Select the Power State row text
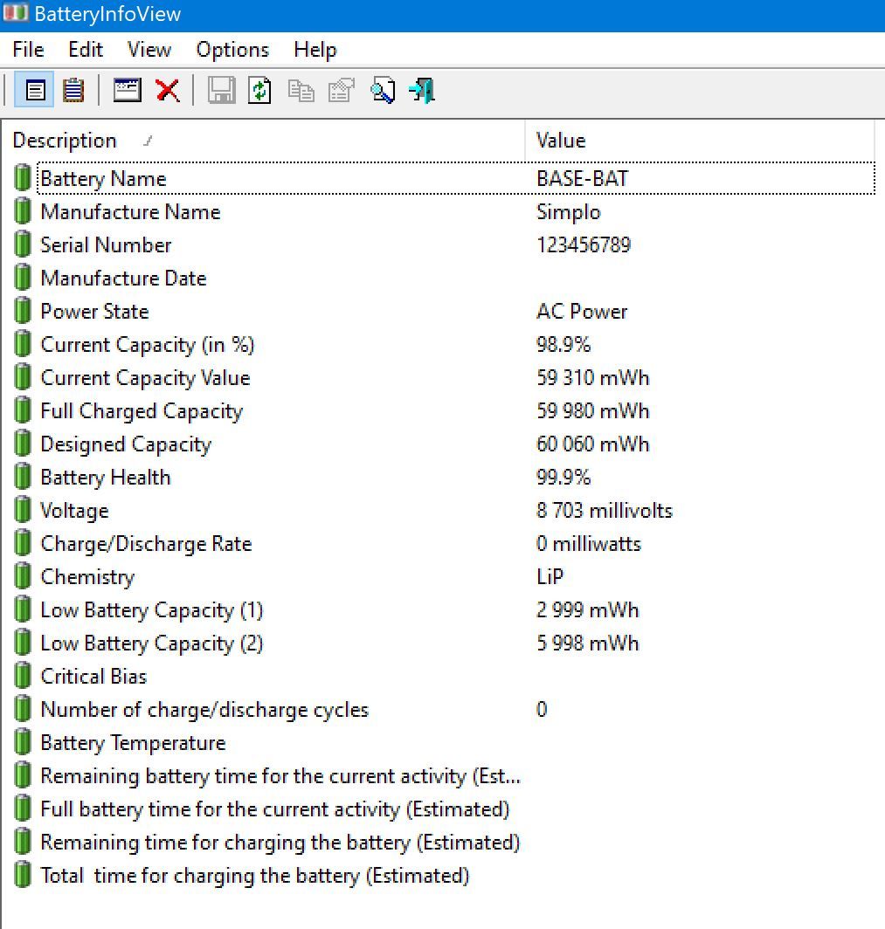Image resolution: width=885 pixels, height=929 pixels. 94,311
